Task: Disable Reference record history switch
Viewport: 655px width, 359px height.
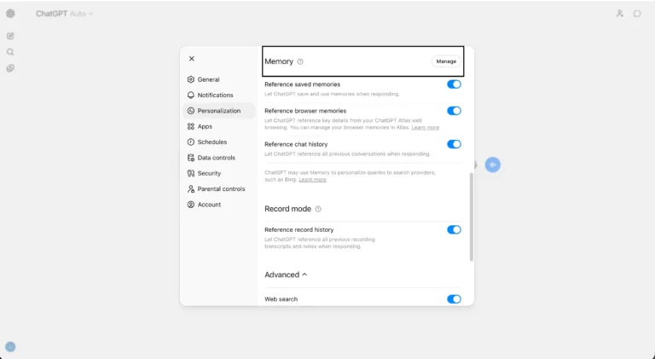Action: pos(454,229)
